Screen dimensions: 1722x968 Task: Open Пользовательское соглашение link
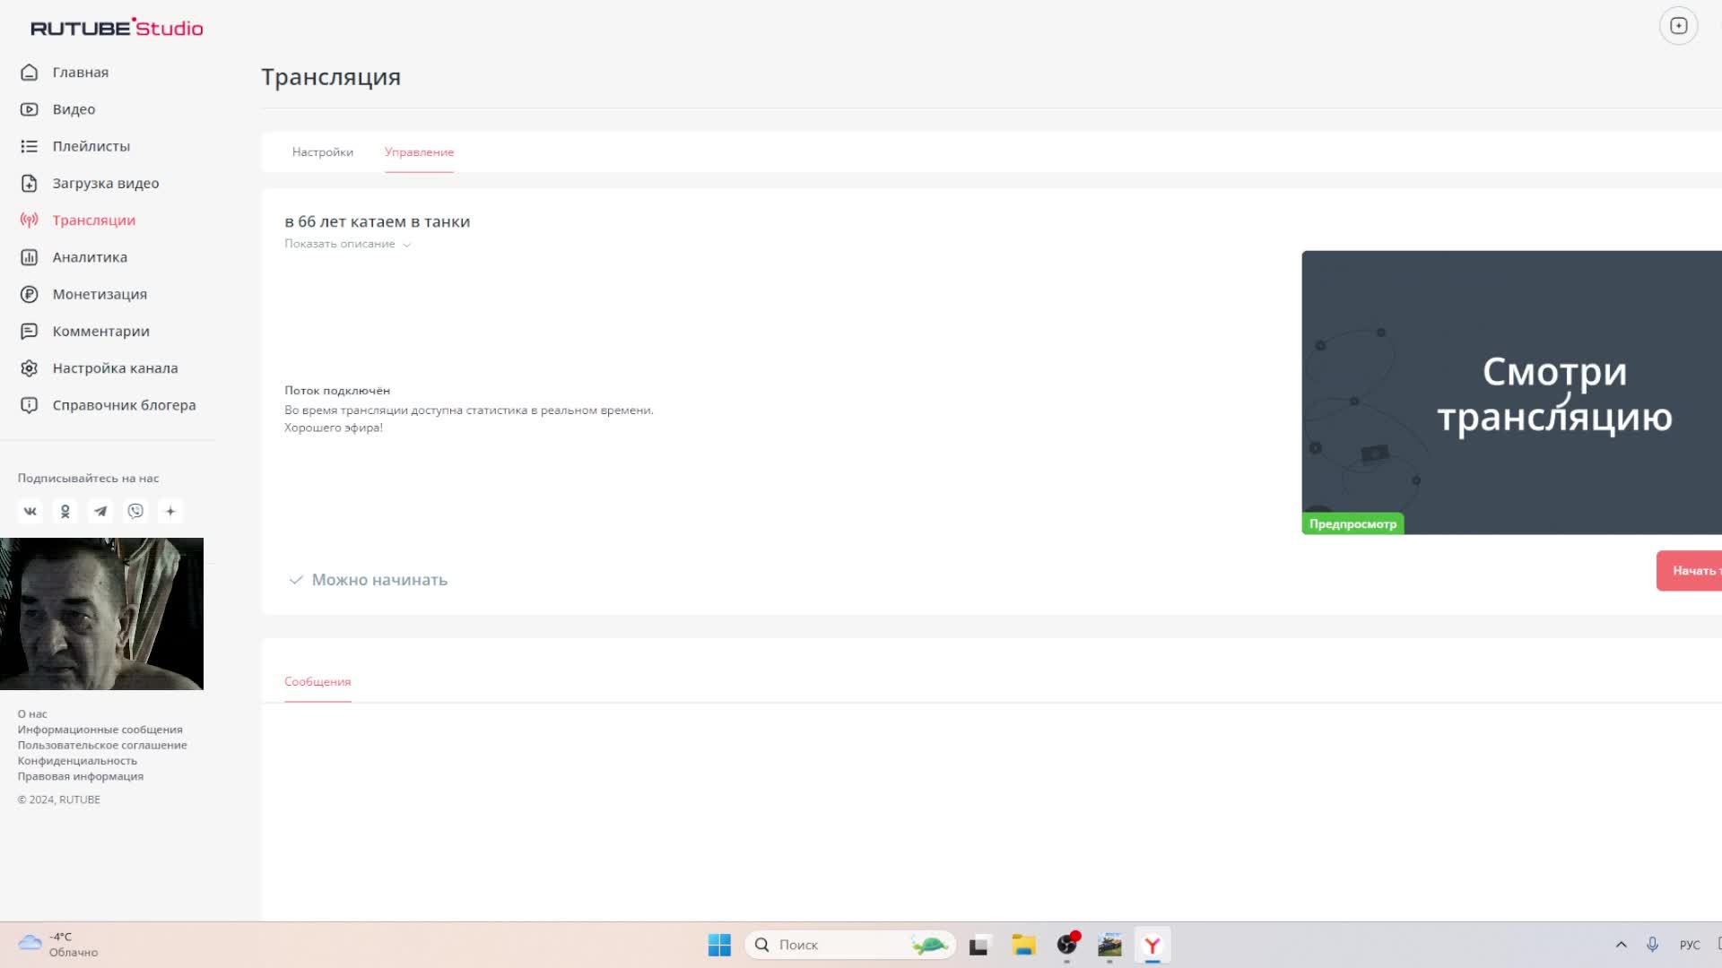(x=102, y=745)
